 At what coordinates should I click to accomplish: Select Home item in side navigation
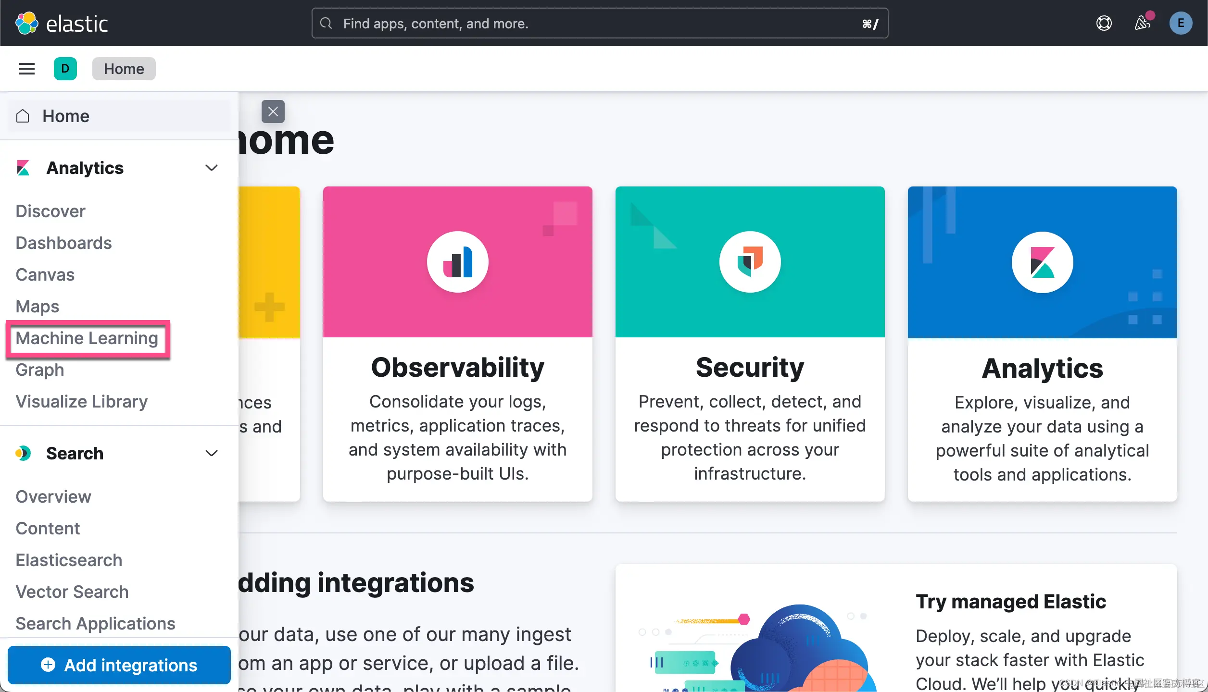66,116
